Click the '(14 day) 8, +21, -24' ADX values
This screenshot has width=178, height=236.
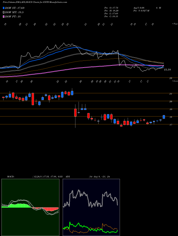pos(99,177)
